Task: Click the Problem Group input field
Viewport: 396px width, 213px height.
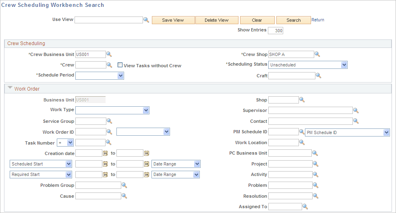Action: point(98,185)
